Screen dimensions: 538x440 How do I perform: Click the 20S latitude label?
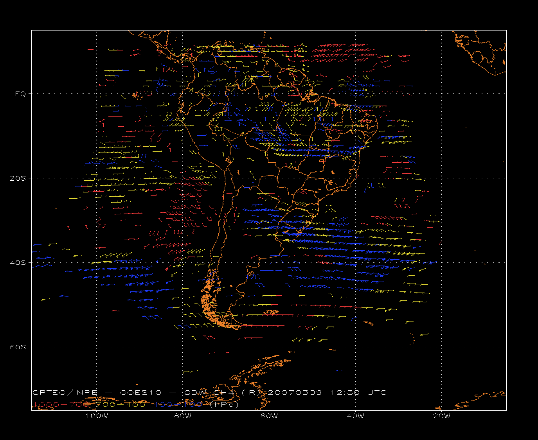18,178
